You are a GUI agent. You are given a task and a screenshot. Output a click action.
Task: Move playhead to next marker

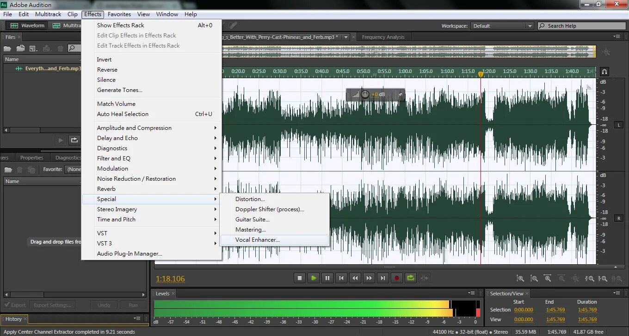click(x=382, y=278)
